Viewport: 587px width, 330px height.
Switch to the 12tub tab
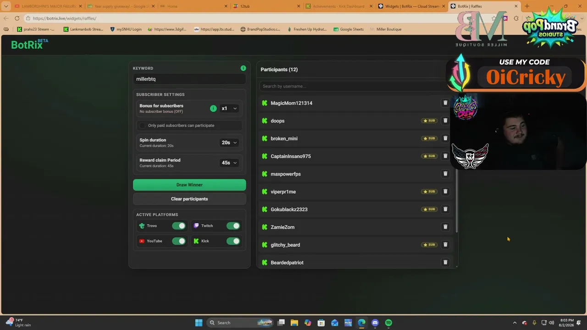tap(266, 6)
